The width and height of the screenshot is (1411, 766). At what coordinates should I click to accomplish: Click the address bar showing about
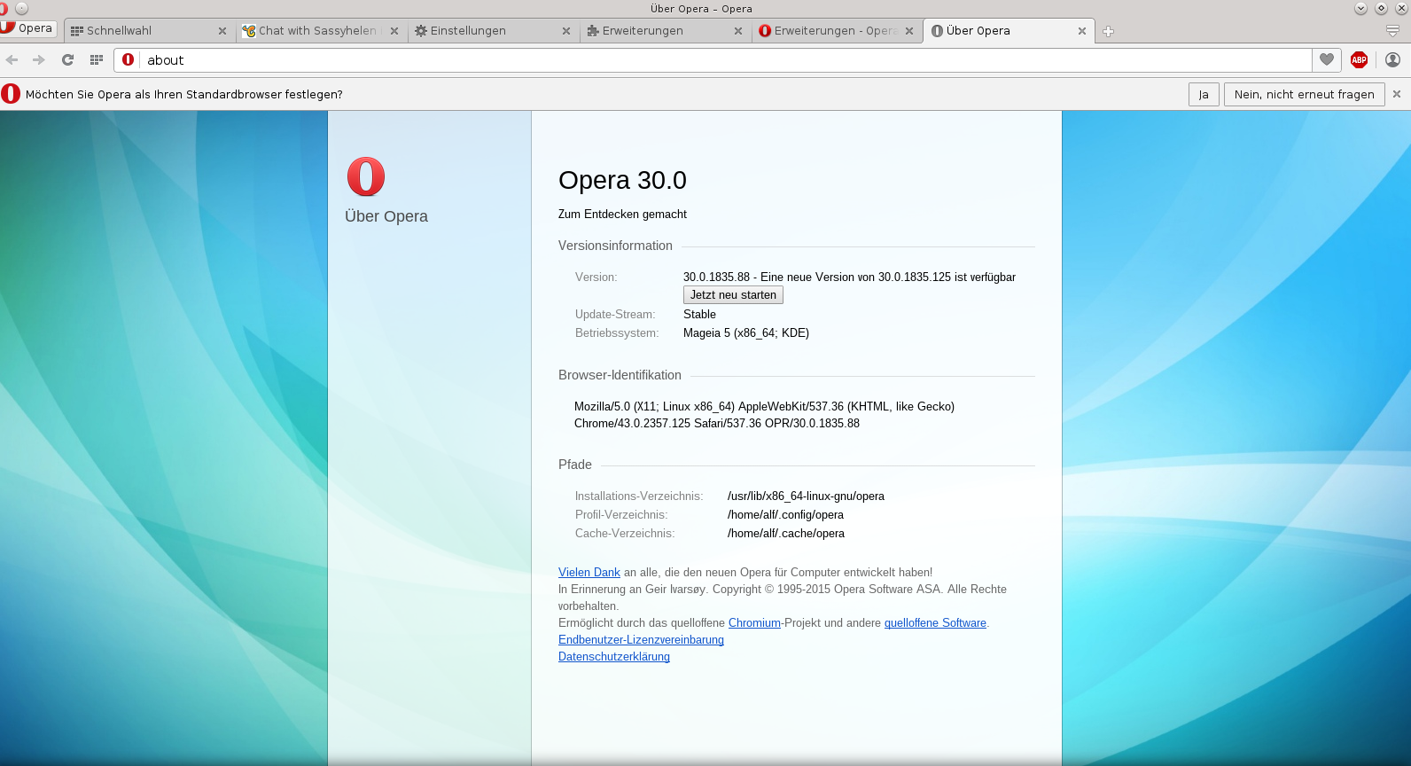709,60
